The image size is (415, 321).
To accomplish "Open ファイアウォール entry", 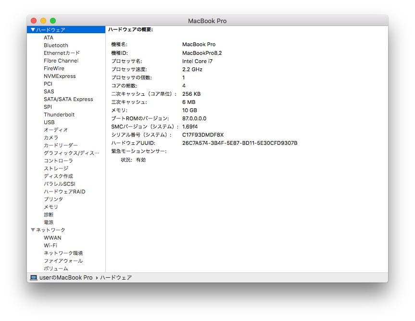I will [63, 261].
